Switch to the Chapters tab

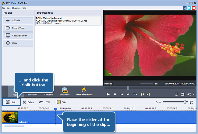point(48,94)
